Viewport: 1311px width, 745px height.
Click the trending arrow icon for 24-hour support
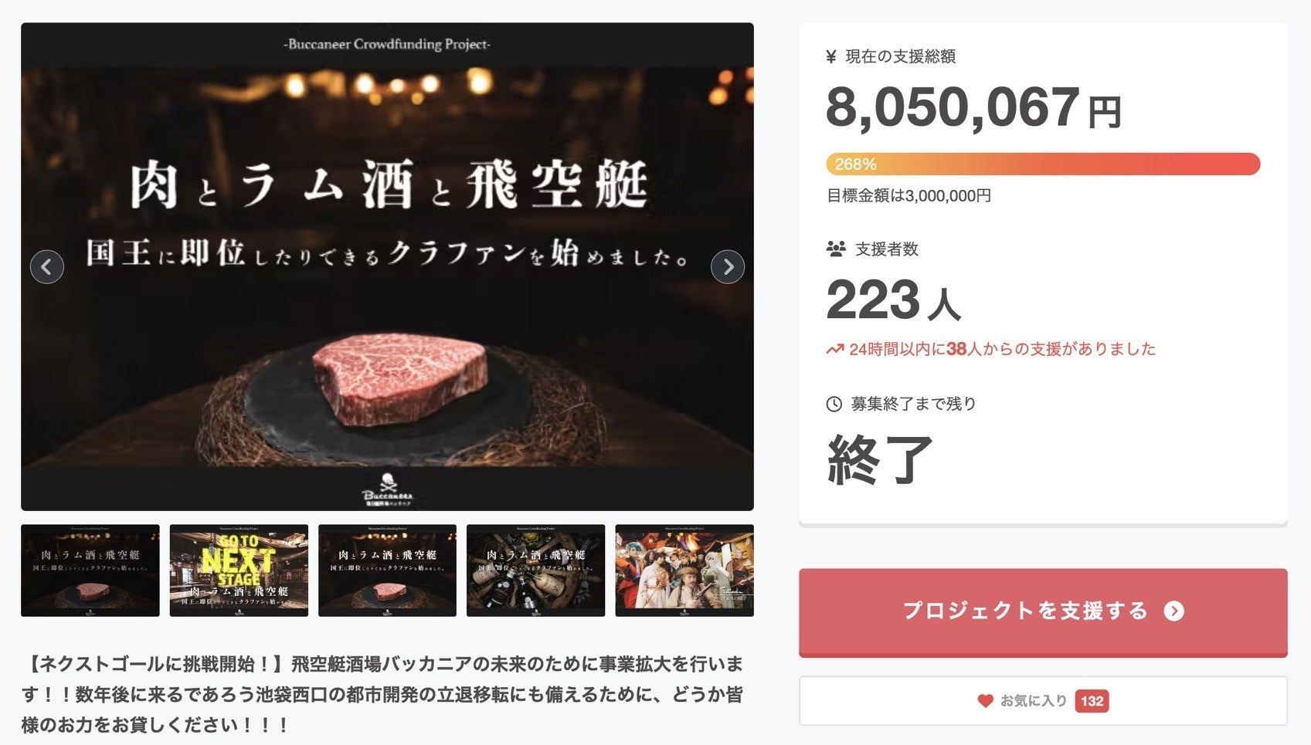834,350
